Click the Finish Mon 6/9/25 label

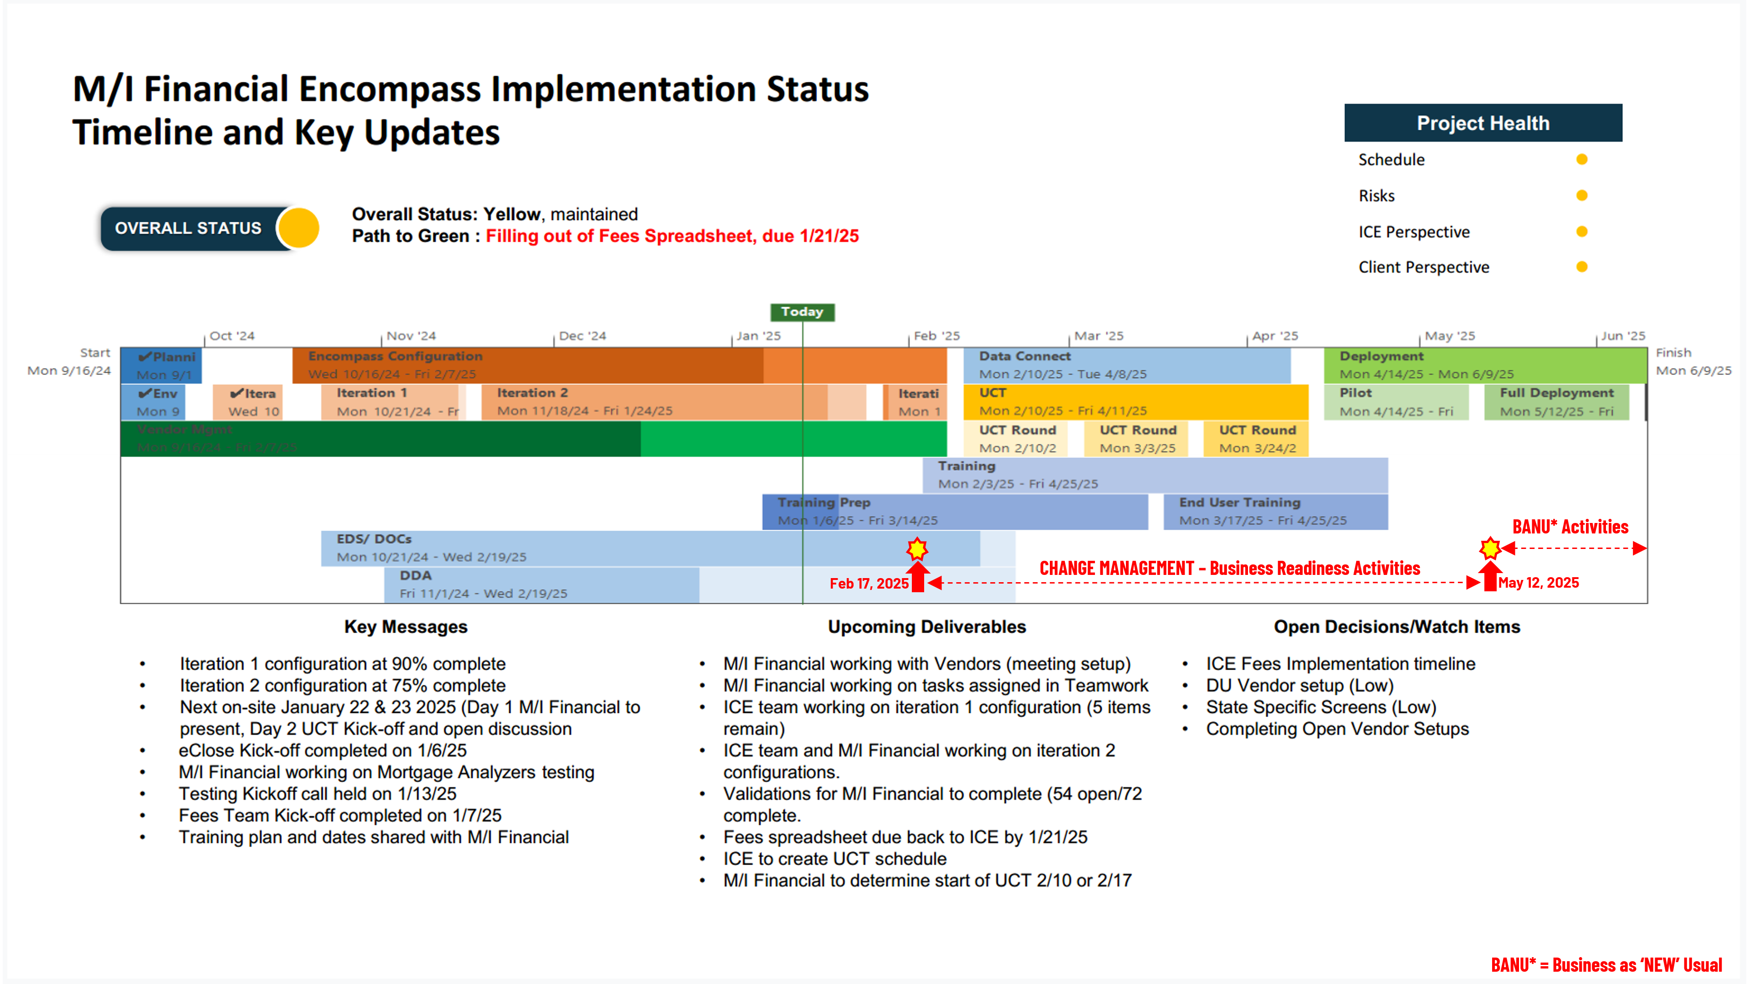tap(1693, 361)
